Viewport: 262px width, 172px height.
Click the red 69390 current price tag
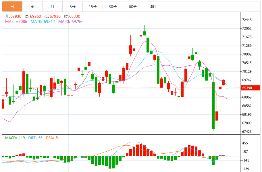(x=247, y=88)
